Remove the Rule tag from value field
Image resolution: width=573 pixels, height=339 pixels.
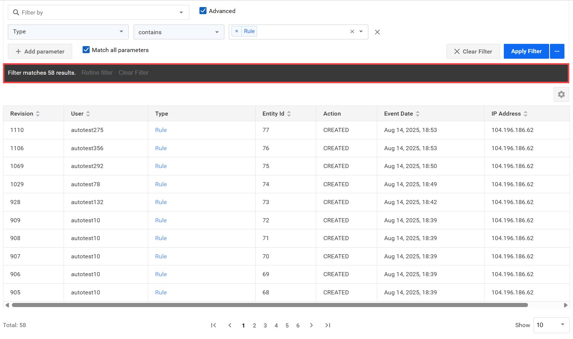(237, 31)
